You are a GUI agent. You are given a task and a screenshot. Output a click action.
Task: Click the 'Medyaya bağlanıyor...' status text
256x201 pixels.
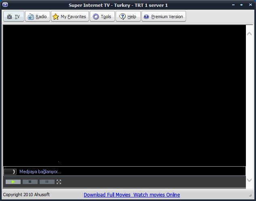(x=40, y=172)
